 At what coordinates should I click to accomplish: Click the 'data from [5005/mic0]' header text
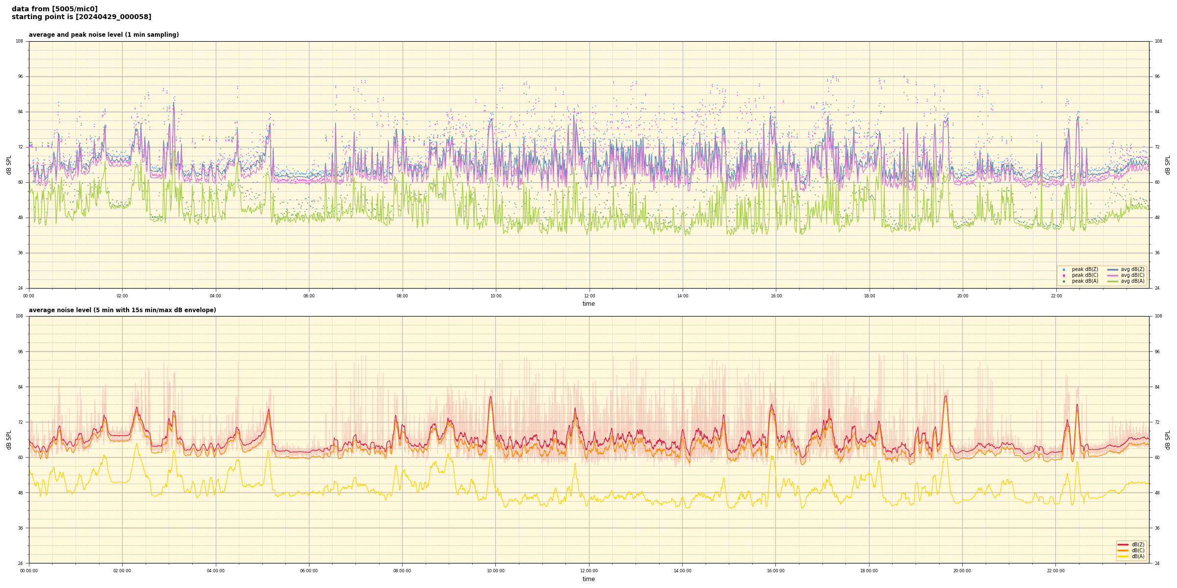[x=54, y=9]
